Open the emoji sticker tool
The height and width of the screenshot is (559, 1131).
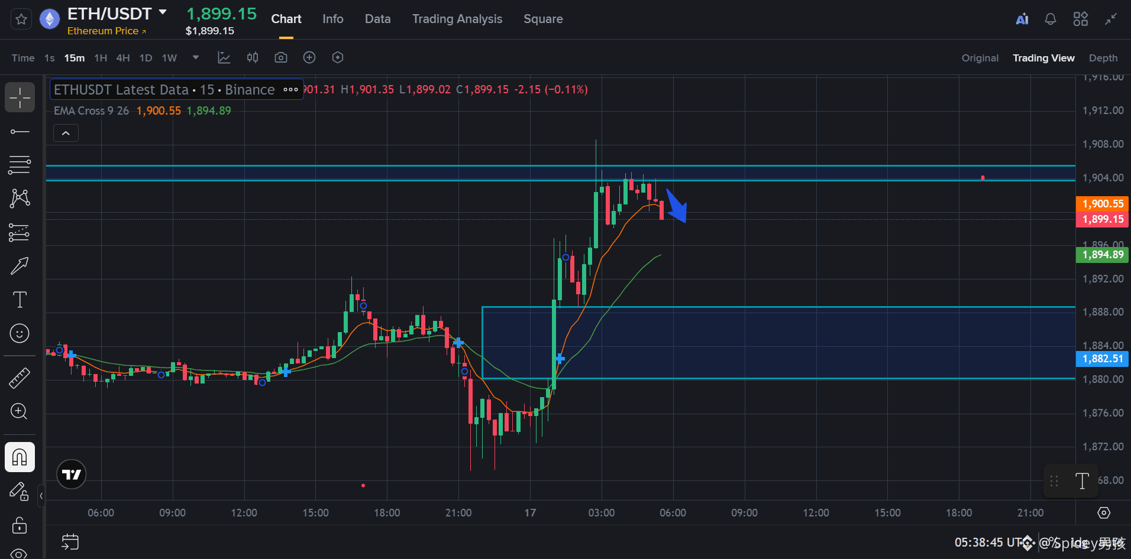tap(20, 333)
